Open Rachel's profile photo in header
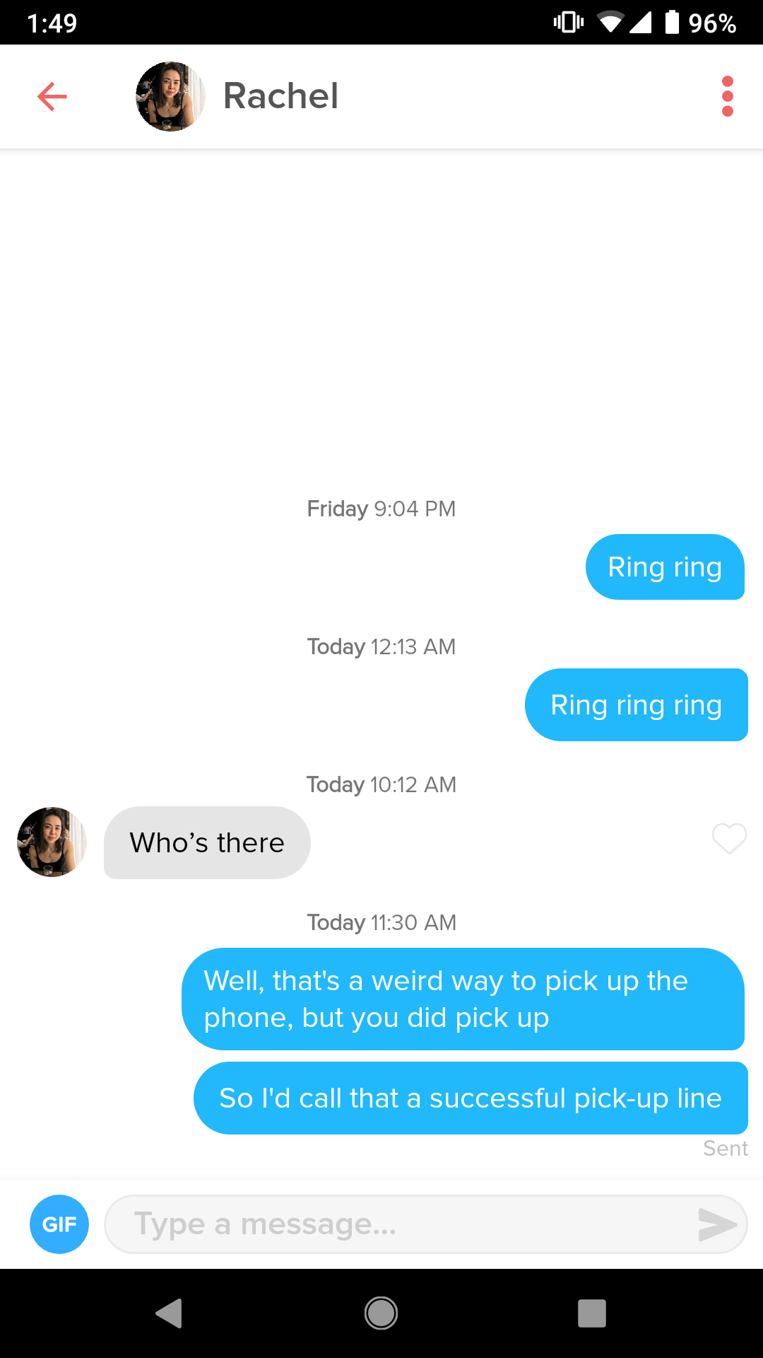The width and height of the screenshot is (763, 1358). [170, 96]
